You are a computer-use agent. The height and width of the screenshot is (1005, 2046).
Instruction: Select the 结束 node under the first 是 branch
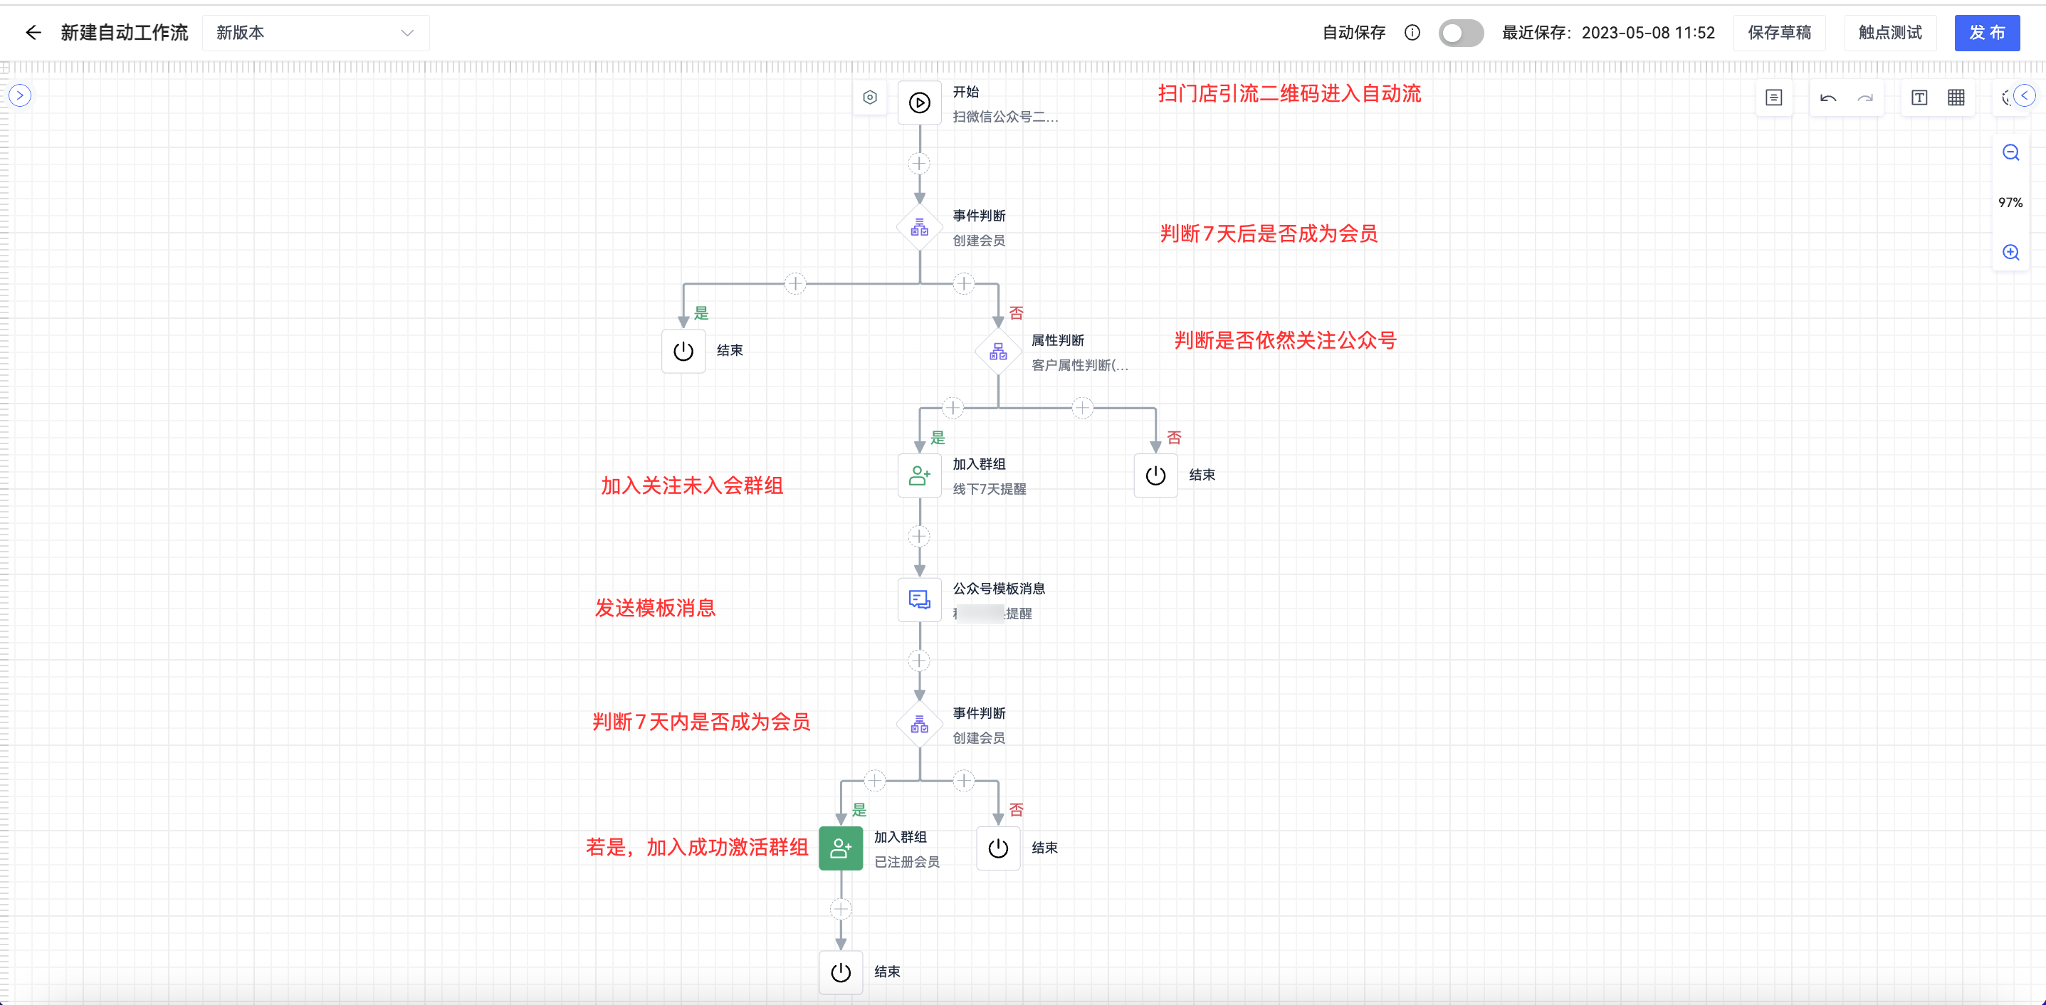pos(683,351)
